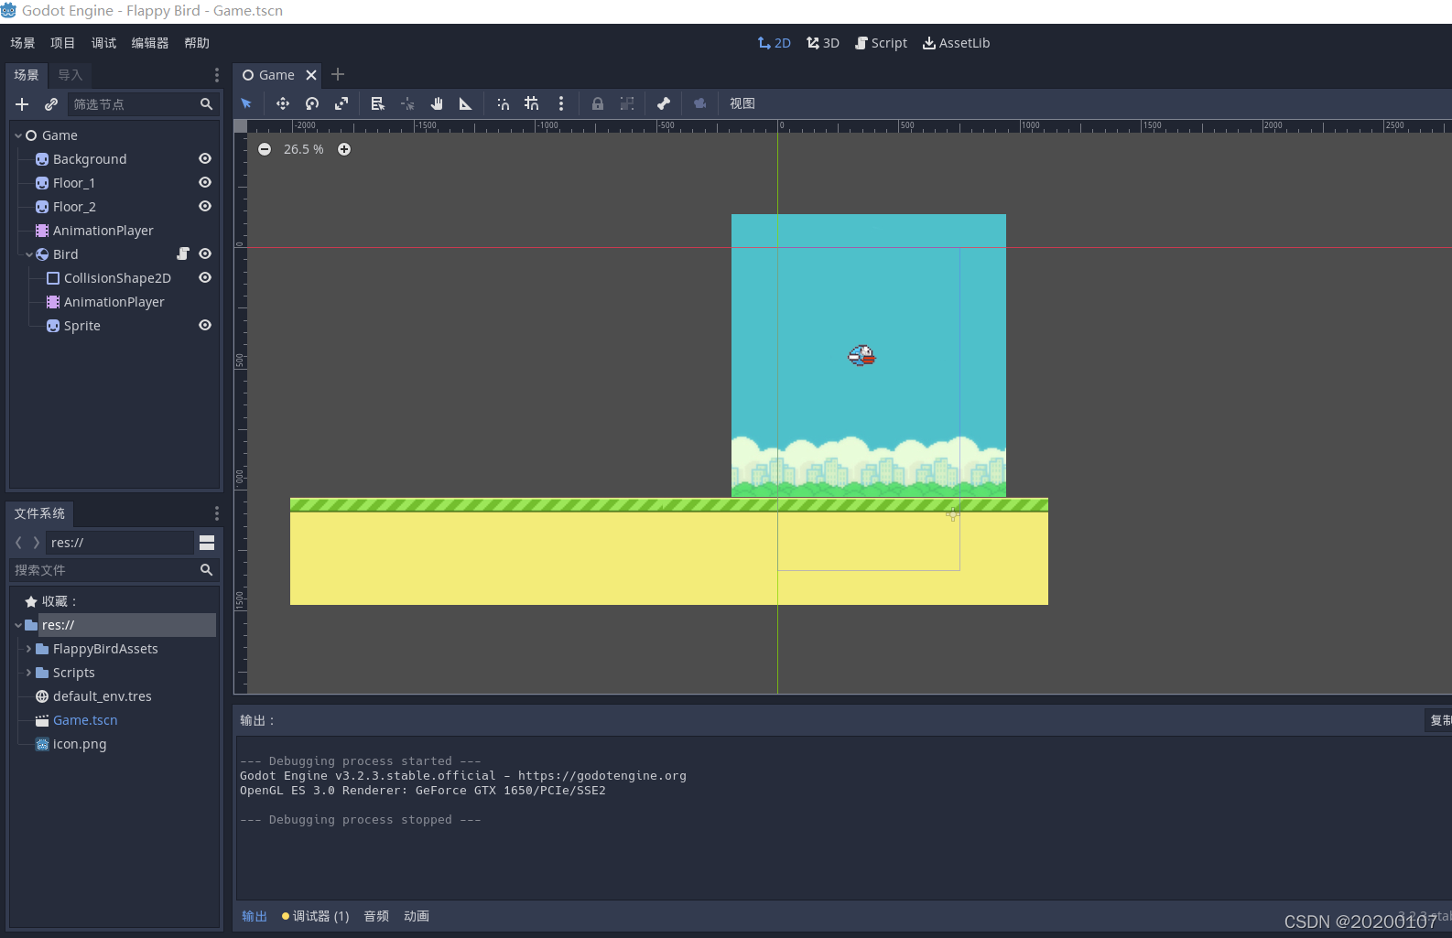The image size is (1452, 938).
Task: Toggle FileSystem split mode icon
Action: (207, 543)
